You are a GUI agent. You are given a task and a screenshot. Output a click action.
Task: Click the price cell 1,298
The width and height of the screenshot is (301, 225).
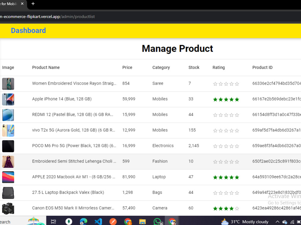128,193
